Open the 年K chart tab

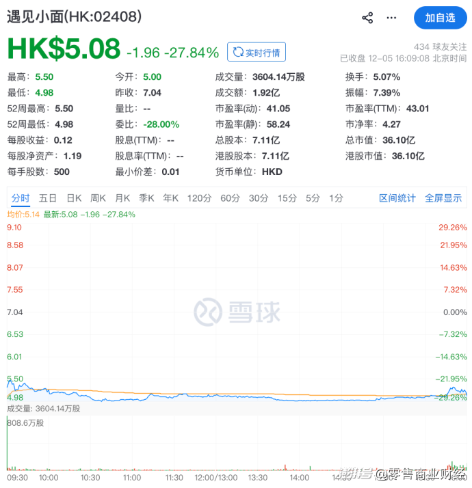click(170, 198)
